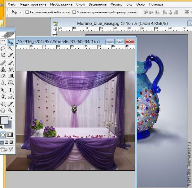192x188 pixels.
Task: Select the Clone Stamp tool
Action: coord(3,69)
